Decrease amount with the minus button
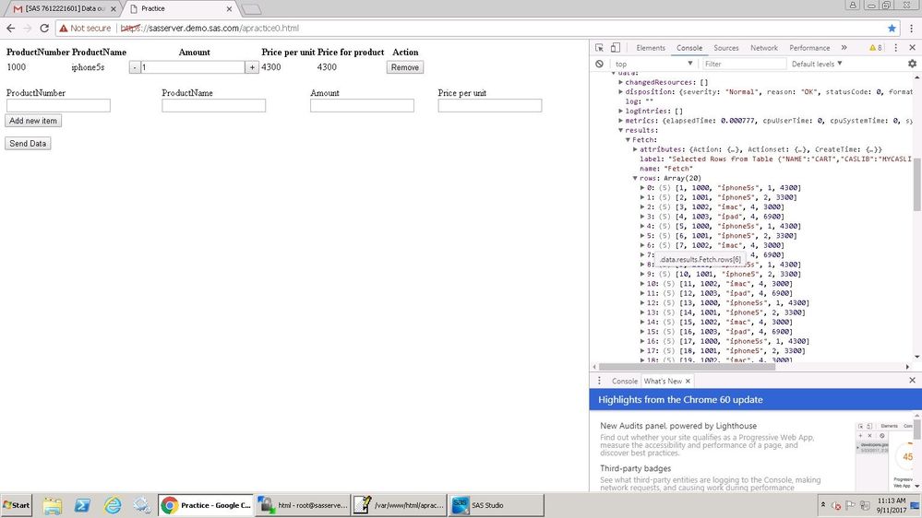This screenshot has height=518, width=922. click(135, 67)
